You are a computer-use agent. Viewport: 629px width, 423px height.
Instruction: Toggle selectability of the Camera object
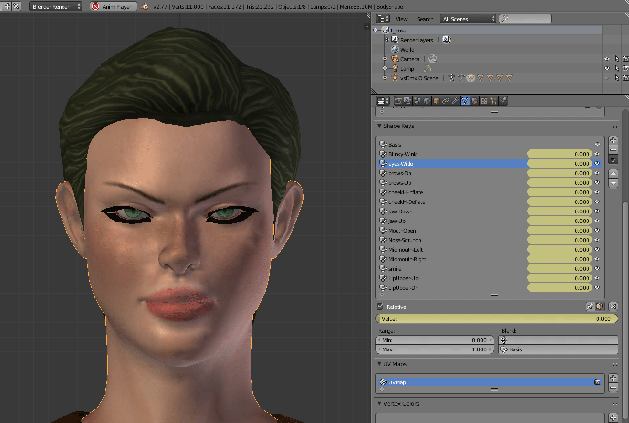click(x=617, y=59)
